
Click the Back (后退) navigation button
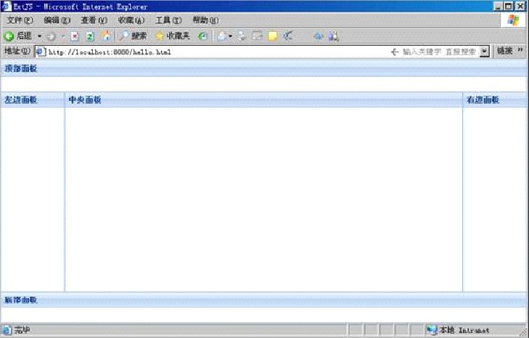click(18, 36)
